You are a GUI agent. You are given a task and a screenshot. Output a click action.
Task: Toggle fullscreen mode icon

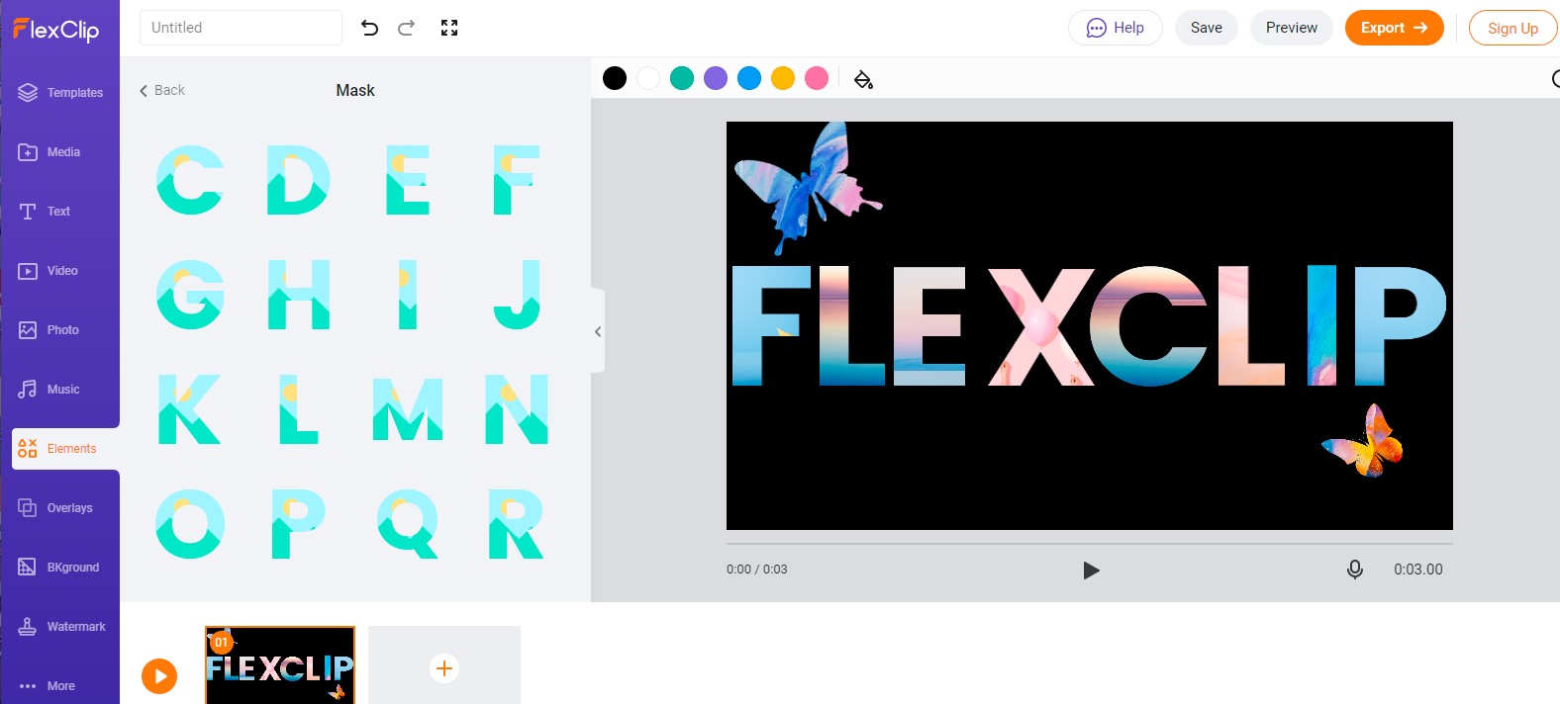coord(449,28)
